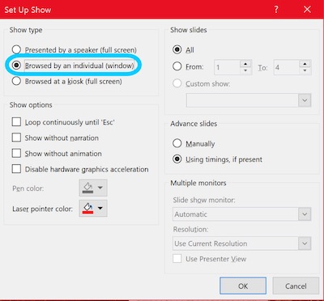Screen dimensions: 324x301
Task: Select Using timings, if present option
Action: coord(177,159)
